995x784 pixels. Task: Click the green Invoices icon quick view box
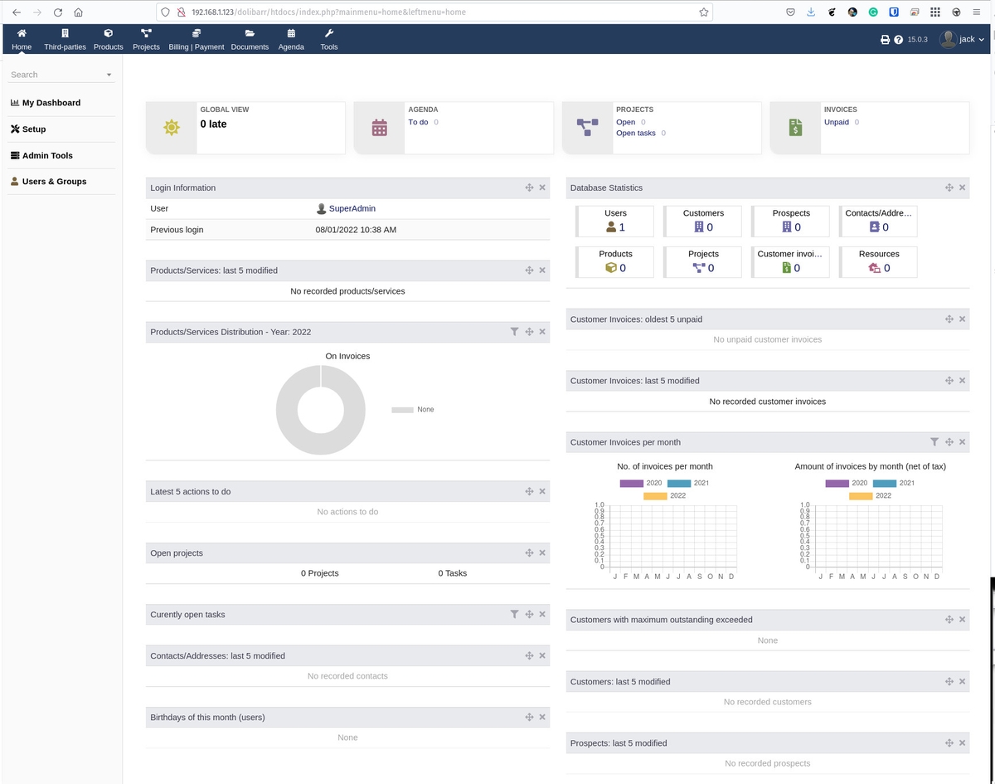[795, 127]
